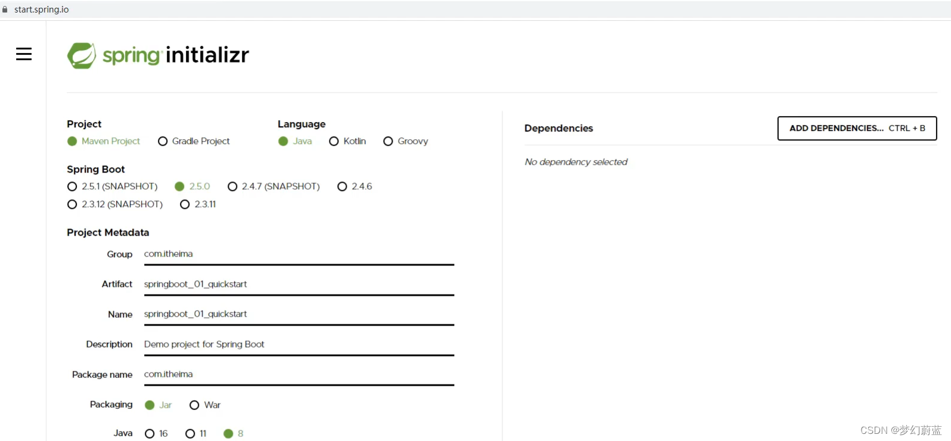Focus the Name input field
The height and width of the screenshot is (441, 951).
click(x=299, y=314)
